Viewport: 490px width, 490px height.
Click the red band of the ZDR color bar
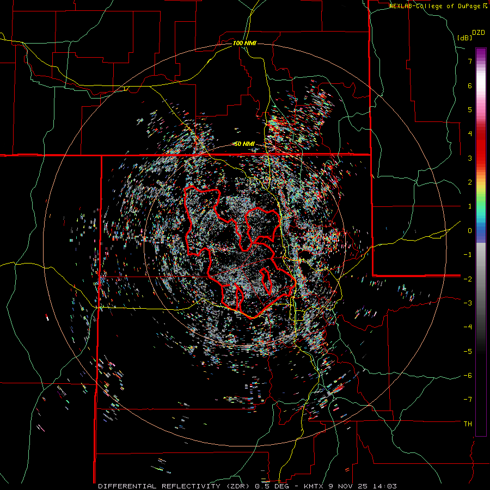481,147
